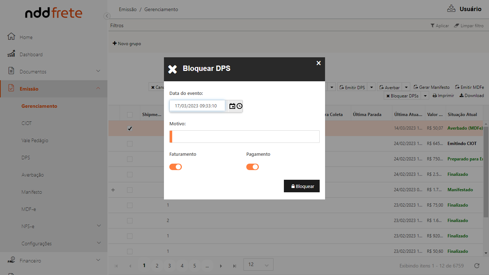The image size is (489, 275).
Task: Open the clock time picker icon
Action: point(239,106)
